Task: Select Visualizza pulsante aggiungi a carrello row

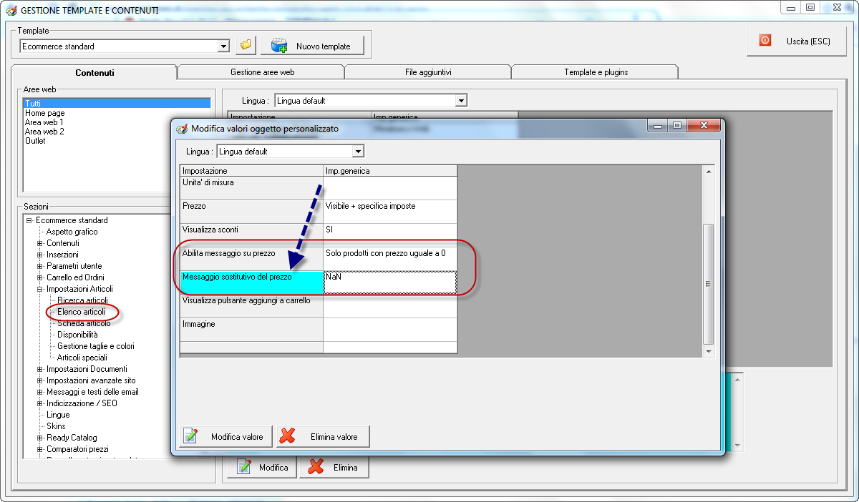Action: pyautogui.click(x=319, y=306)
